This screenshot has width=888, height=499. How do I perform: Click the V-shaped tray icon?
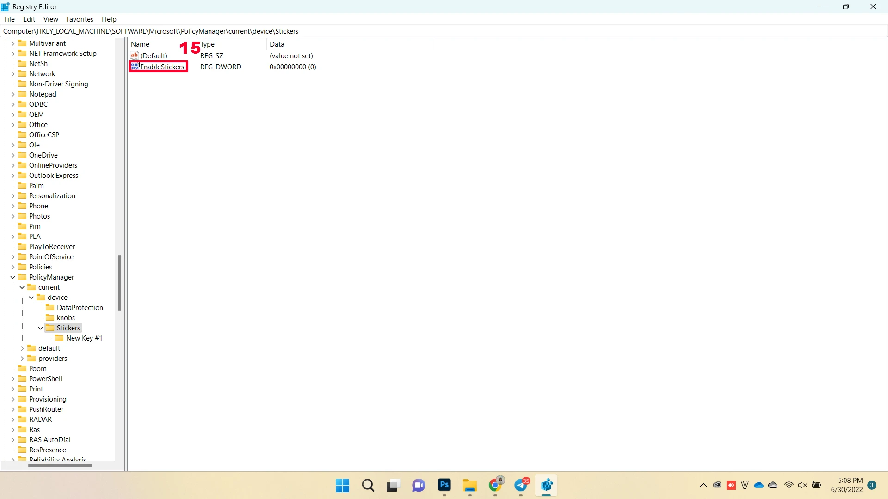tap(745, 485)
